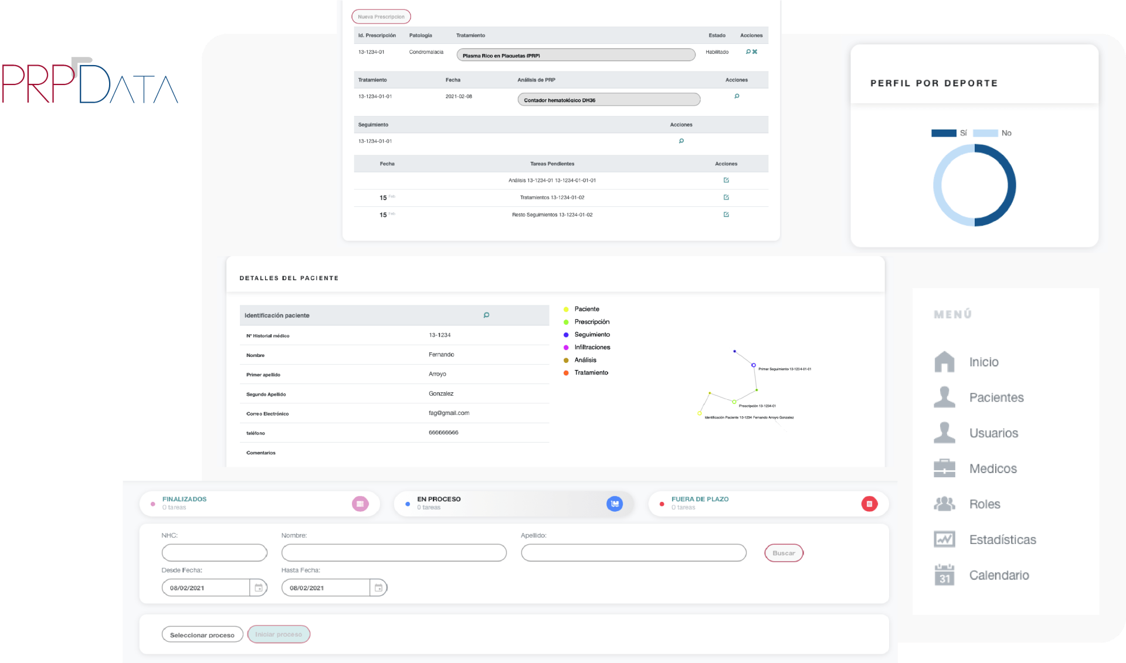This screenshot has height=663, width=1126.
Task: Open Estadísticas from the menu
Action: coord(1002,539)
